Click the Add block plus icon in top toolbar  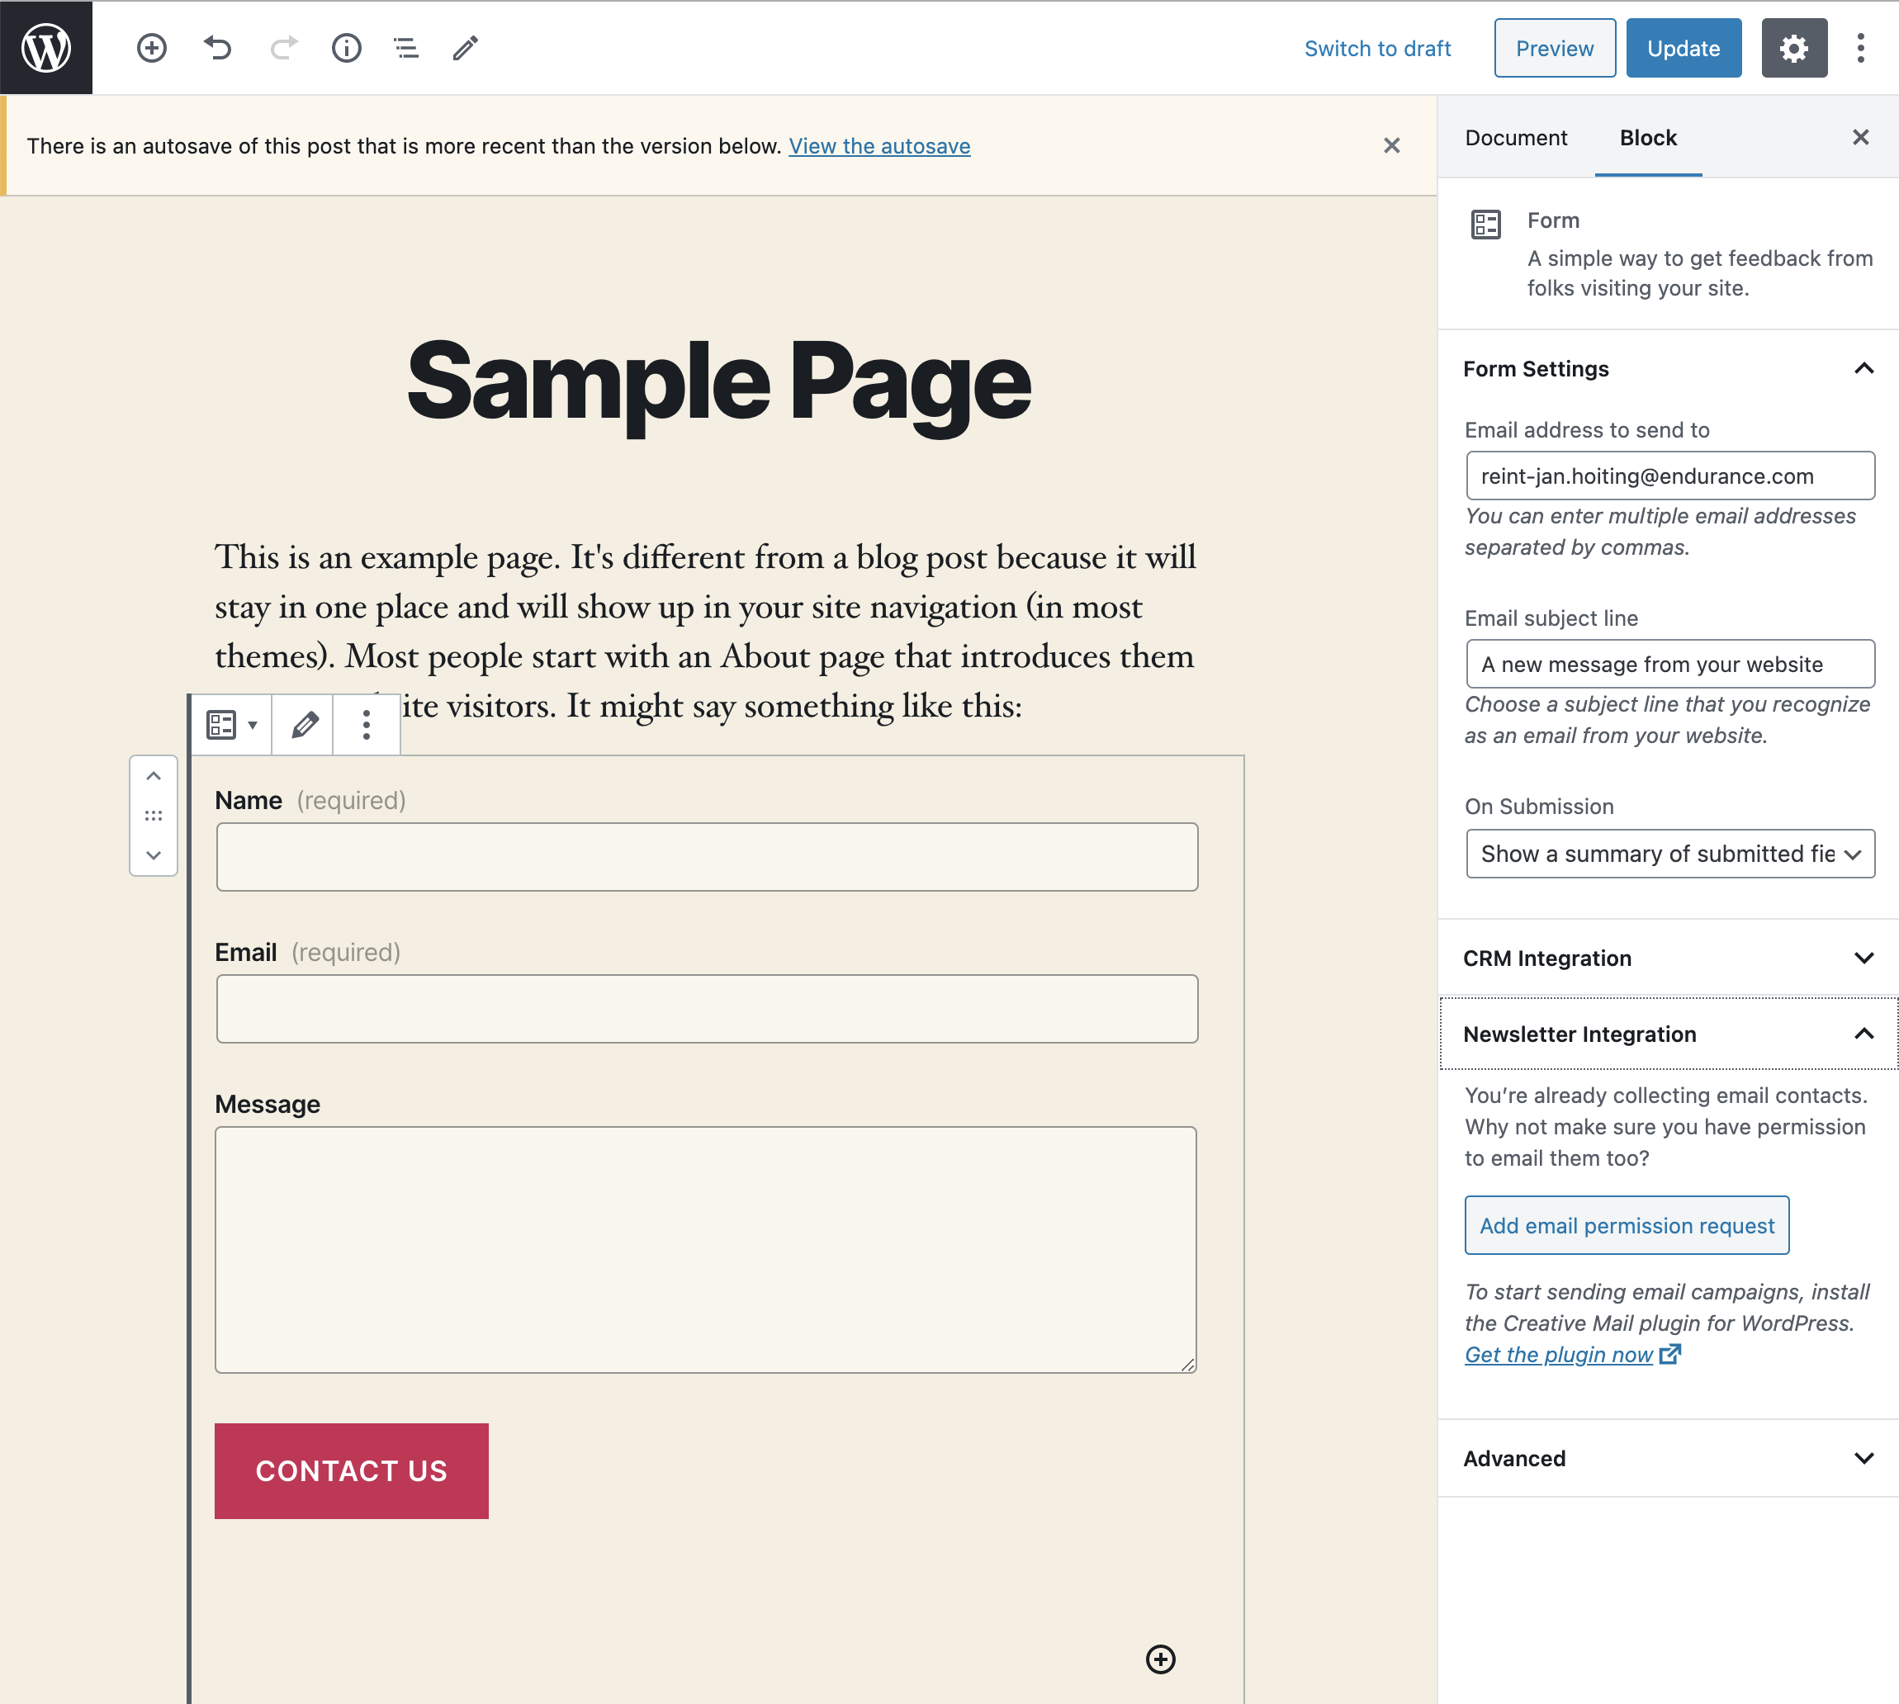click(x=152, y=48)
